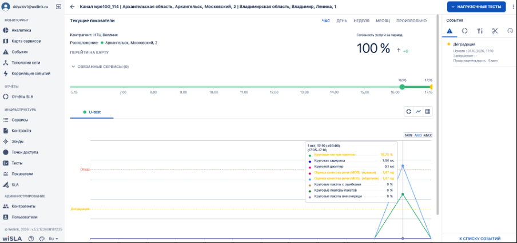Open the scissors tab in События

pyautogui.click(x=495, y=31)
